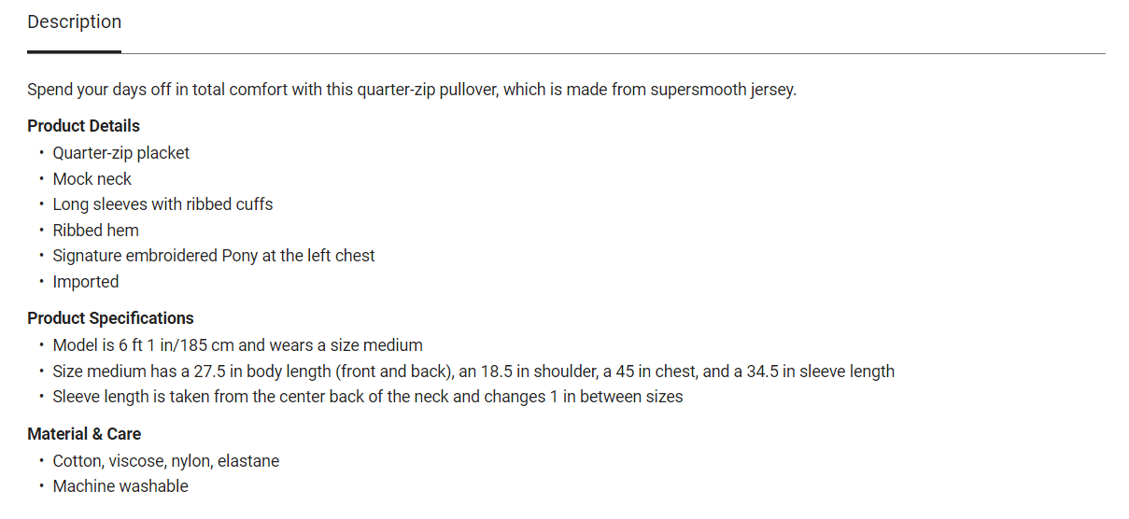Click the model height and size line

point(237,345)
